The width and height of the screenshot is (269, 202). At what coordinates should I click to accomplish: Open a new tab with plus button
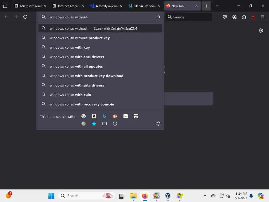pos(206,6)
